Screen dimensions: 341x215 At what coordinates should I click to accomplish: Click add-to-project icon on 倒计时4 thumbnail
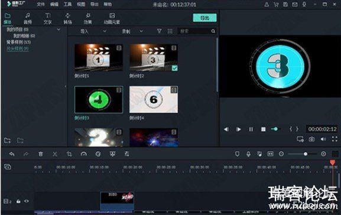(174, 90)
